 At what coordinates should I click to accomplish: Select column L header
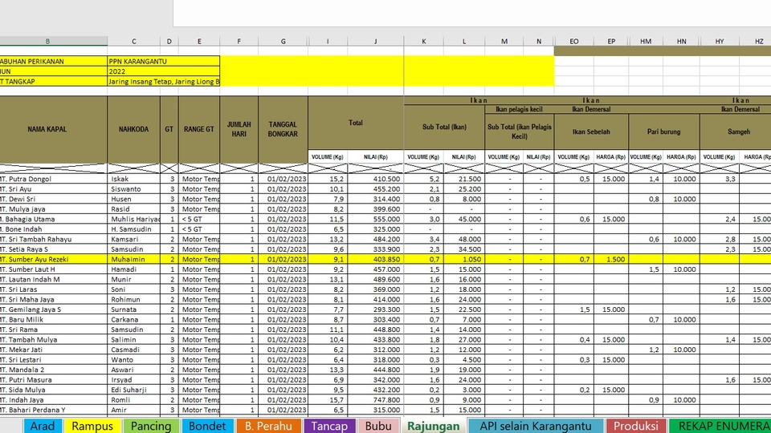[464, 41]
